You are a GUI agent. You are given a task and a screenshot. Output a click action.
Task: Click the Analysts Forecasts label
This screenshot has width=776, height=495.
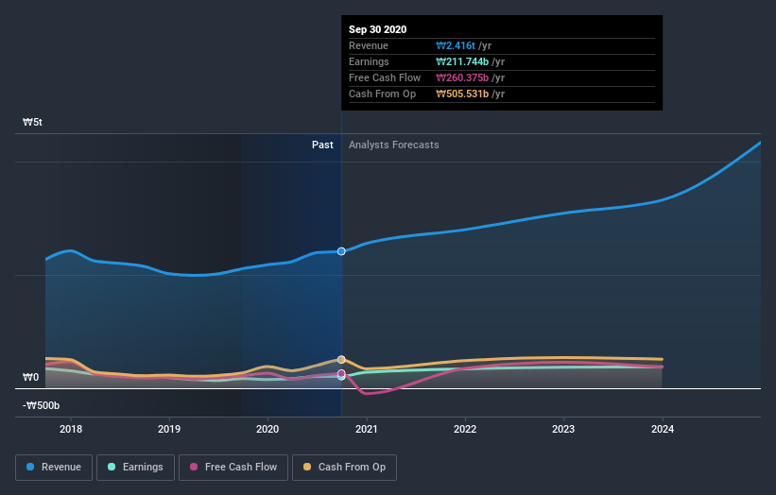tap(394, 145)
